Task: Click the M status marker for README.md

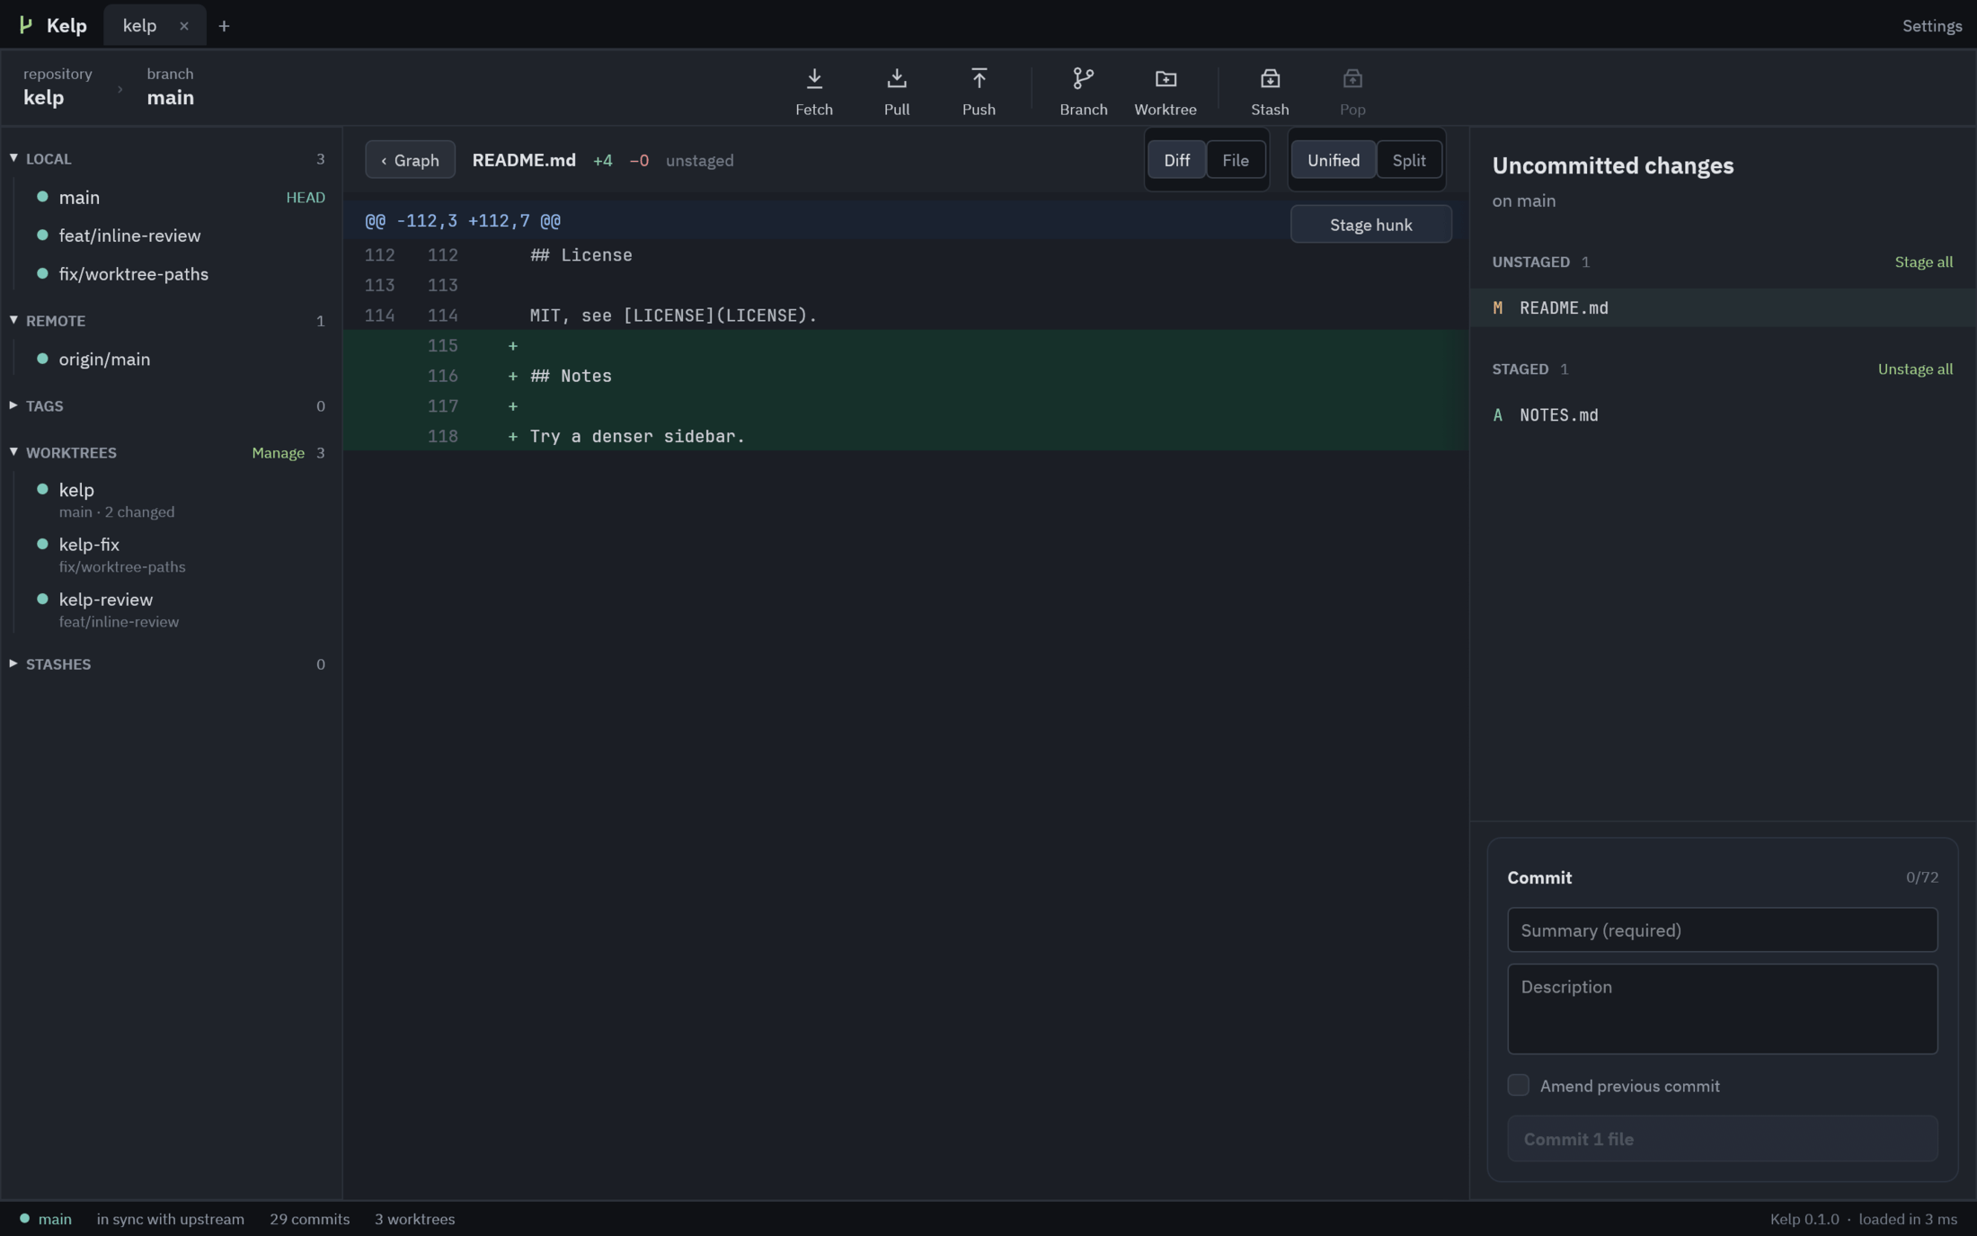Action: [x=1497, y=307]
